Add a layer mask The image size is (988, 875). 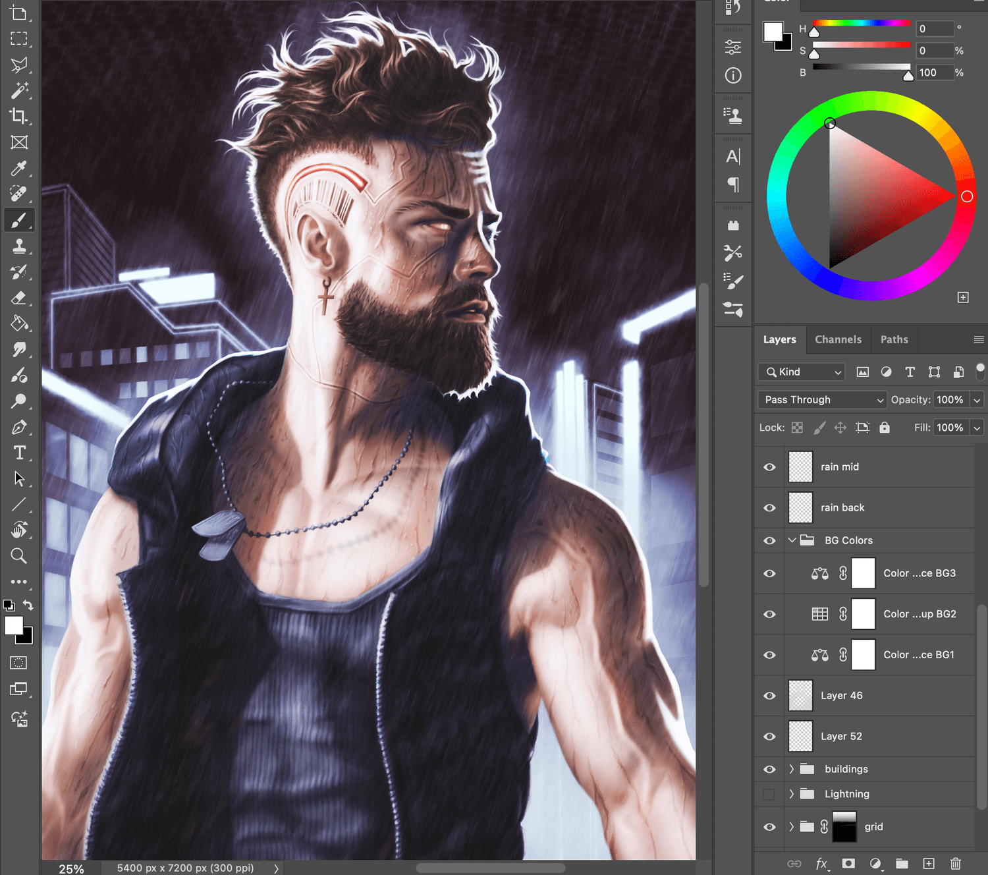click(848, 863)
